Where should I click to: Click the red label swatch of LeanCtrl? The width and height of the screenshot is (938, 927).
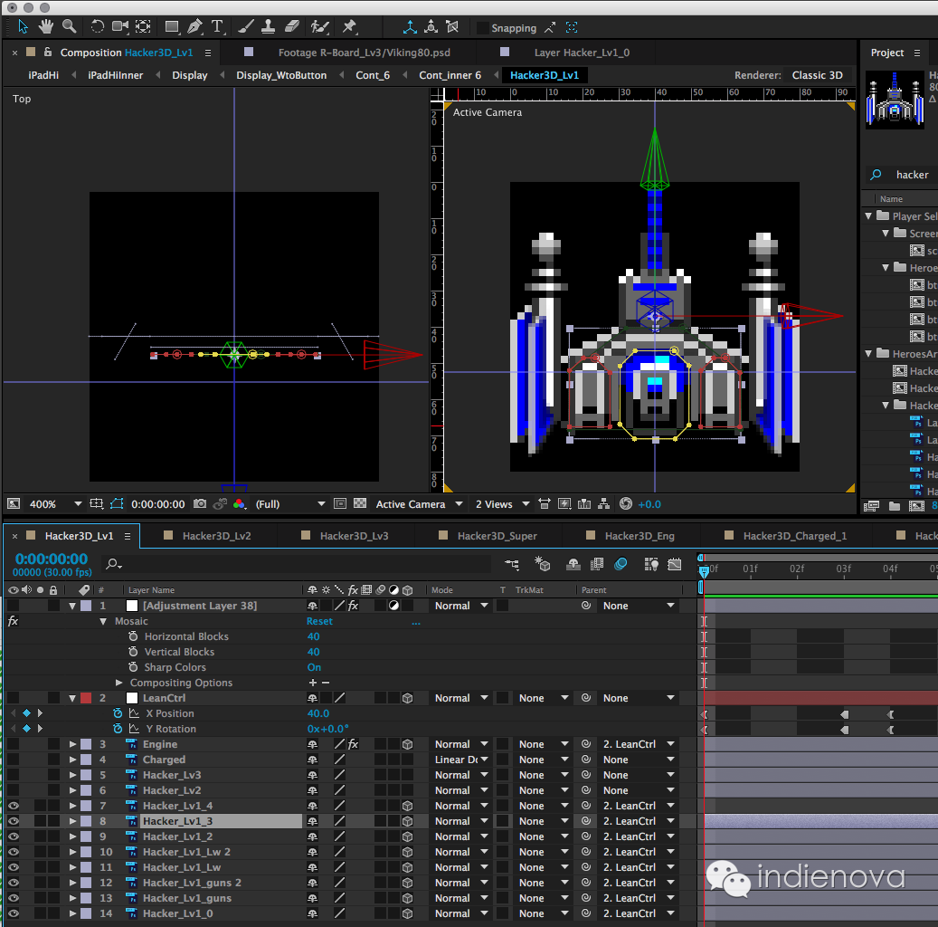point(86,698)
